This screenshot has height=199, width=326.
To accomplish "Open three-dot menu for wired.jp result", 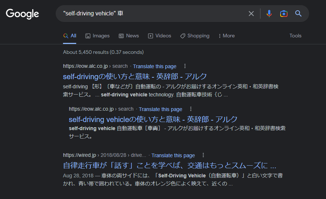I will click(203, 155).
